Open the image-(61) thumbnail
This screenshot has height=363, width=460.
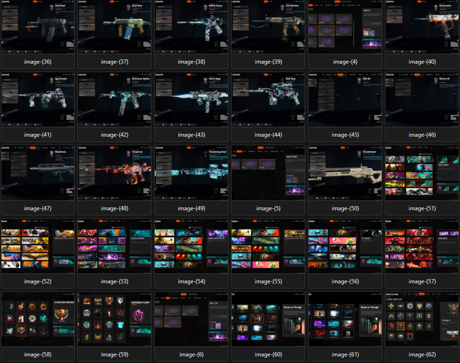345,319
